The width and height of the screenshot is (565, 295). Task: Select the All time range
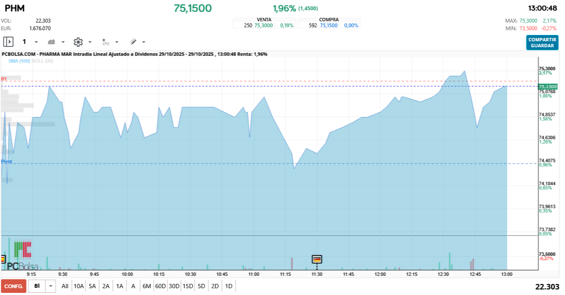[65, 286]
